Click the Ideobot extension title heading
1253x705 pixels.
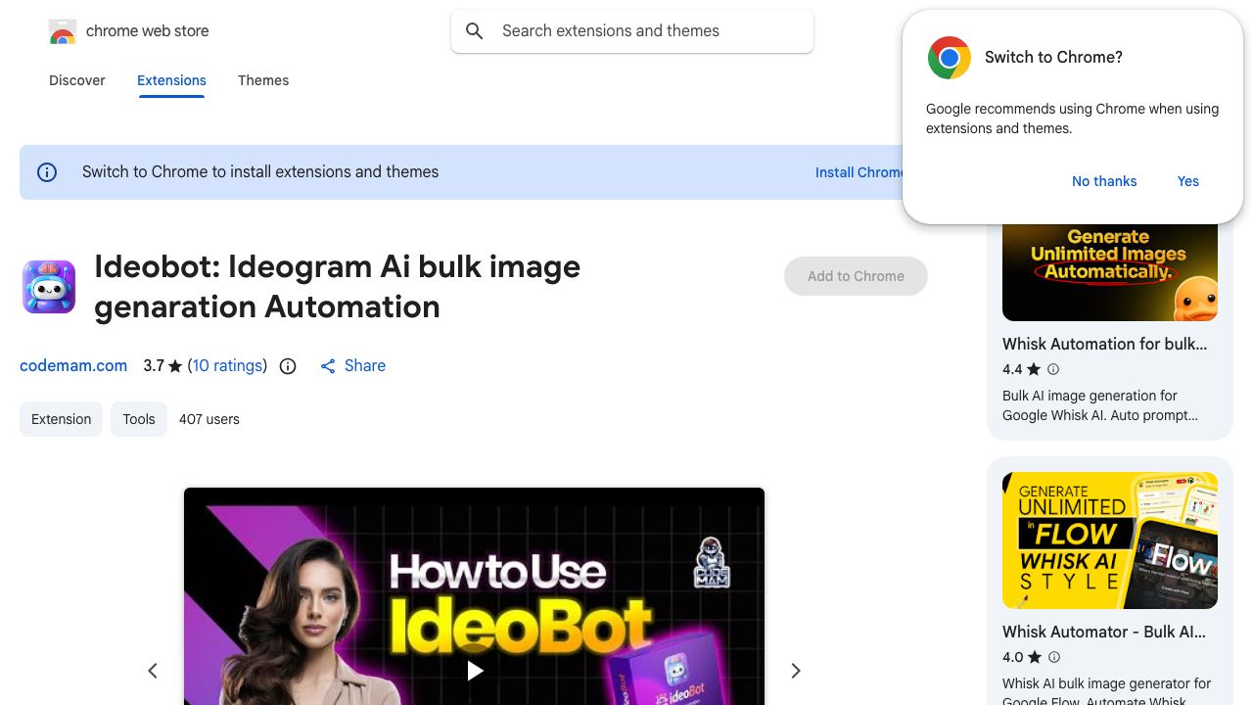point(338,287)
